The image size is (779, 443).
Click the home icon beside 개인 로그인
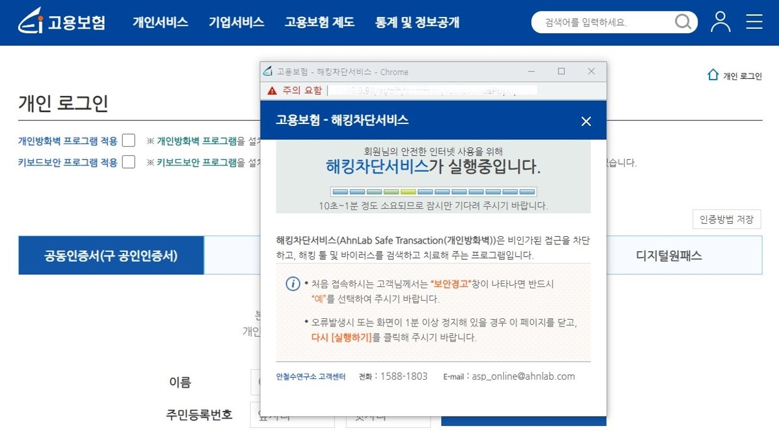coord(713,75)
